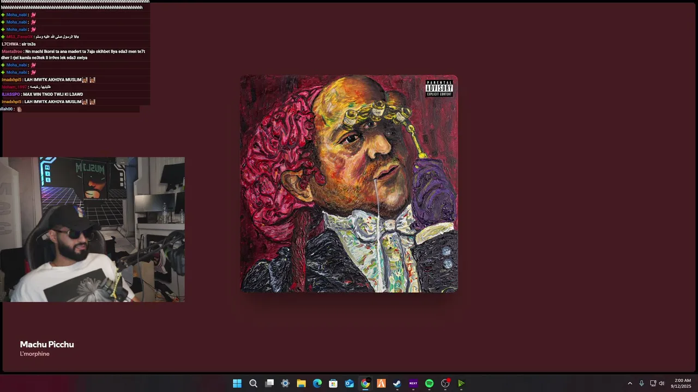698x392 pixels.
Task: Click the microphone tray icon
Action: 641,383
